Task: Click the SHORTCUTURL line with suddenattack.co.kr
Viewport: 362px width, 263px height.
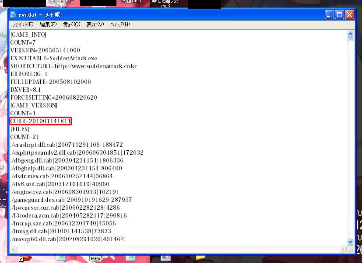Action: tap(74, 66)
